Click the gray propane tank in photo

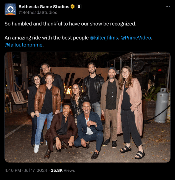(161, 105)
